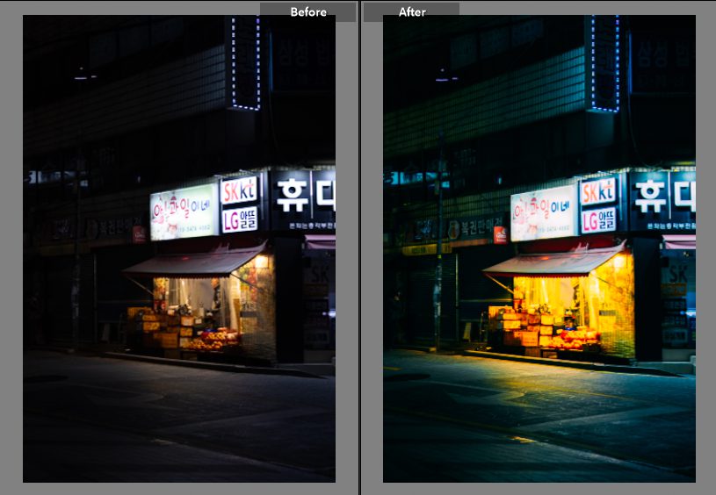Image resolution: width=716 pixels, height=495 pixels.
Task: Click the large white 휴 sign in After photo
Action: click(651, 194)
